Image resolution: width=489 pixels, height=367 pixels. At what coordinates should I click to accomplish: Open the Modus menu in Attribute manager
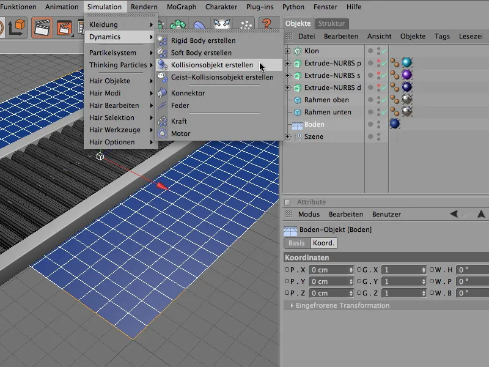[309, 214]
